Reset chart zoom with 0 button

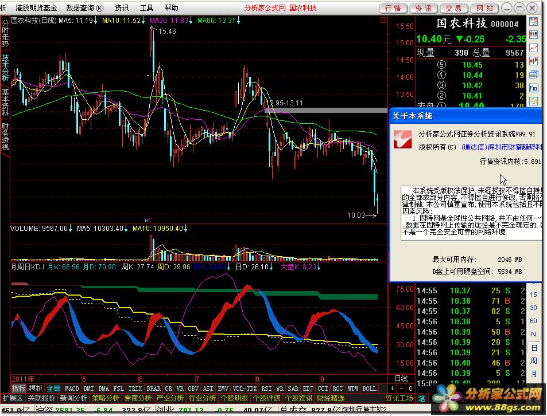(410, 388)
